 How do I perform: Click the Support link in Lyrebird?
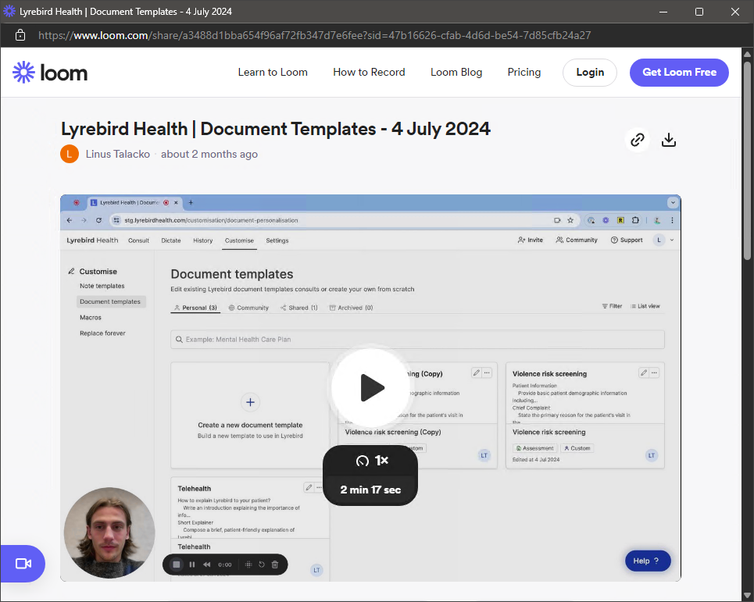click(627, 240)
